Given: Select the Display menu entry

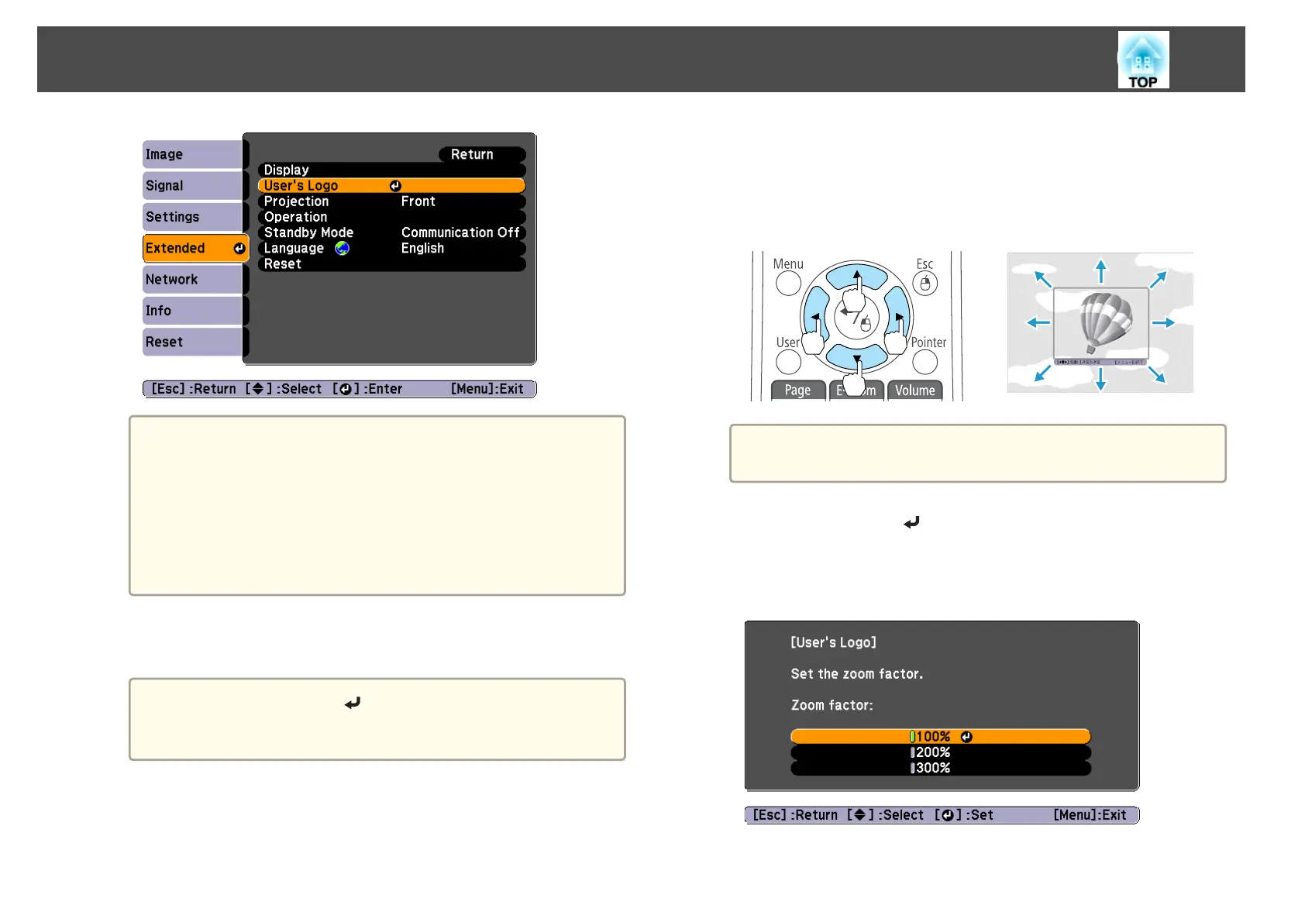Looking at the screenshot, I should point(391,170).
